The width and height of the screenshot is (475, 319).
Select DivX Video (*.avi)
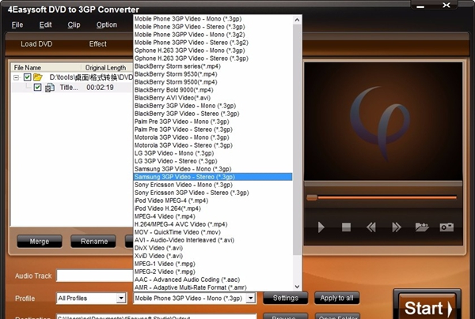pos(213,248)
